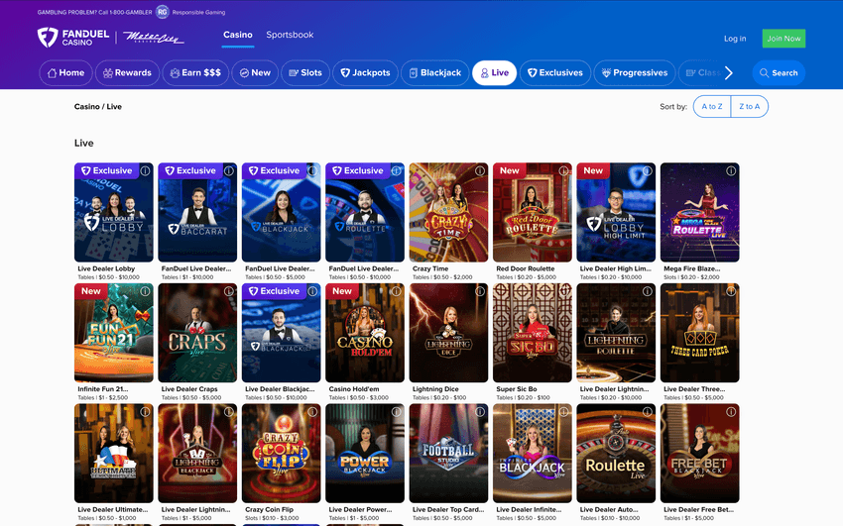Click 'Infinite Fun 21...' title text
Screen dimensions: 843x526
(103, 389)
